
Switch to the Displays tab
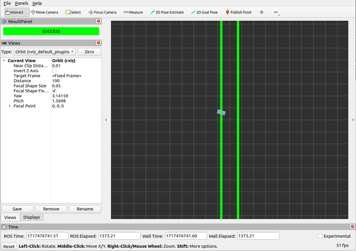[32, 217]
